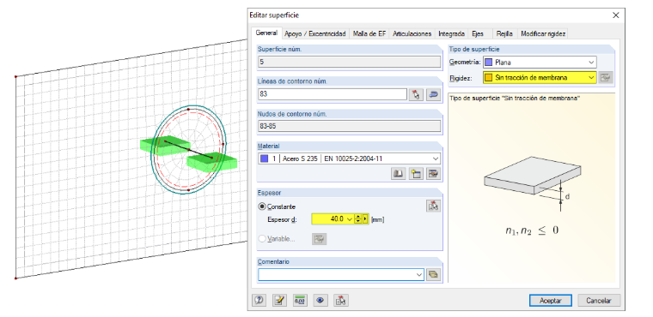Open the Apoyo / Excentricidad tab
Image resolution: width=653 pixels, height=317 pixels.
315,34
